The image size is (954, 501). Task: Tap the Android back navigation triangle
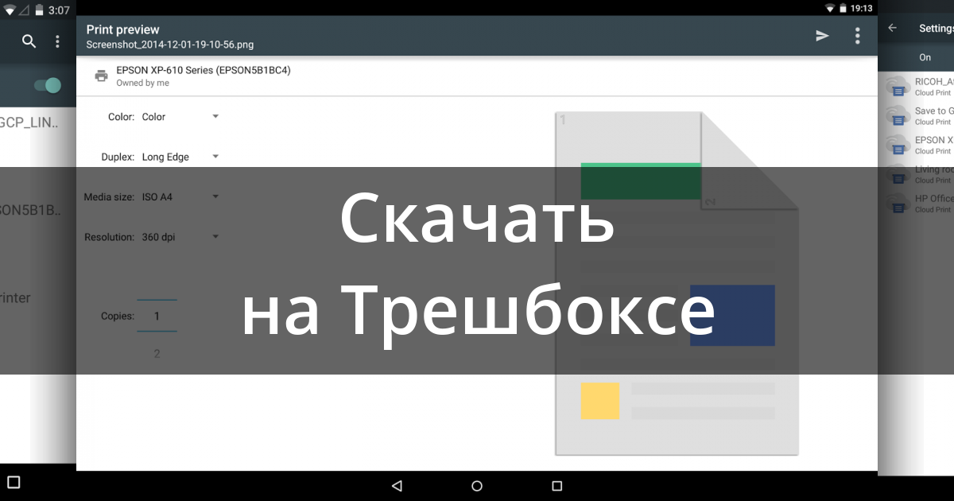pos(397,486)
